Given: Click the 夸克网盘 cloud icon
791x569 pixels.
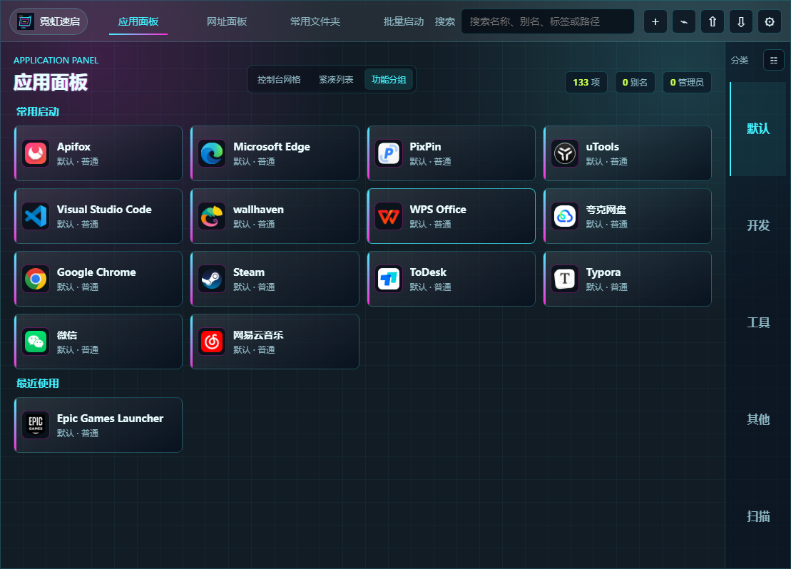Looking at the screenshot, I should click(564, 216).
